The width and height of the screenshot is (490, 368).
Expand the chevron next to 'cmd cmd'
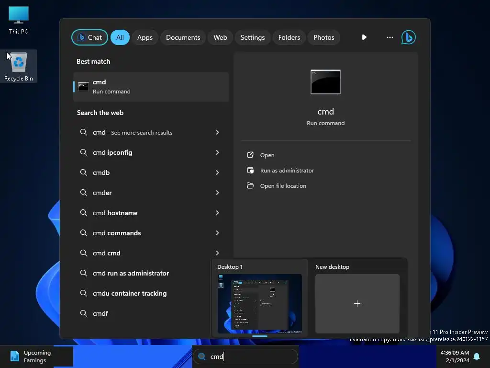(218, 253)
